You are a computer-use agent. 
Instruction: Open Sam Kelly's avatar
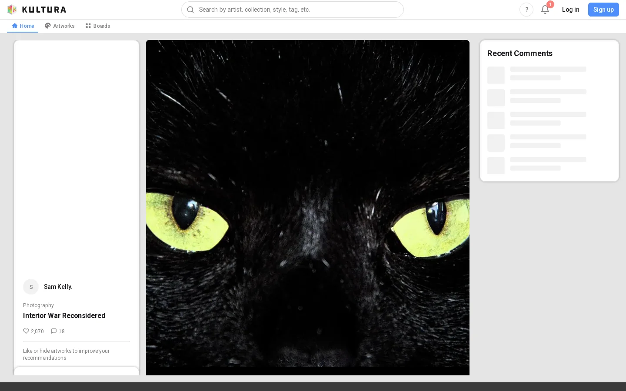(x=31, y=287)
